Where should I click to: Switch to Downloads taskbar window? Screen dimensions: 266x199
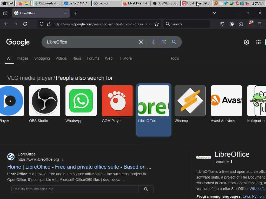tap(48, 3)
